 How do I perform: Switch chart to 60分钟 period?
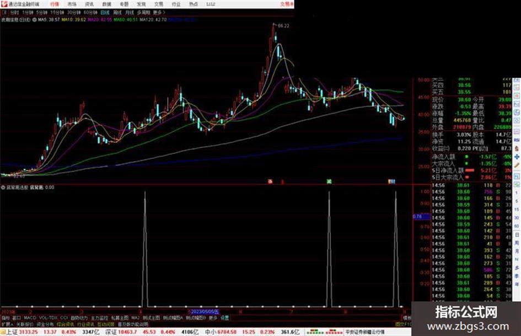(x=90, y=12)
